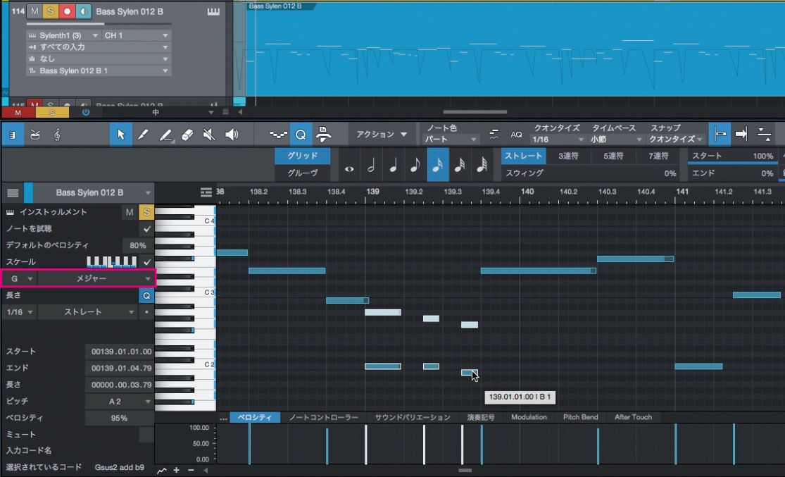Solo track 114 Bass Sylen 012 B
Viewport: 785px width, 477px height.
point(51,11)
